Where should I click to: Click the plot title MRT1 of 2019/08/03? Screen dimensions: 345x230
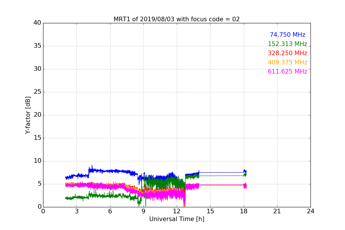pyautogui.click(x=177, y=19)
